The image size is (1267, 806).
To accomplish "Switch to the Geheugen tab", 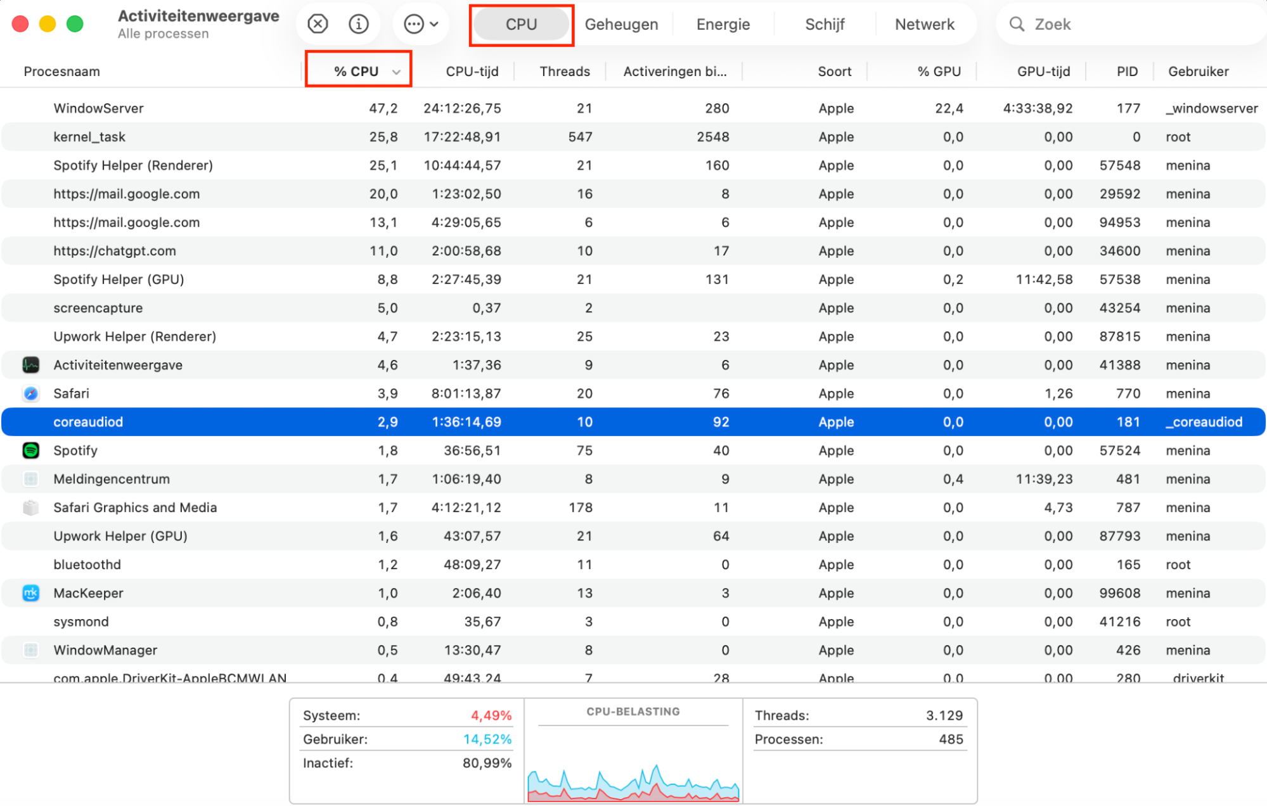I will pos(622,24).
